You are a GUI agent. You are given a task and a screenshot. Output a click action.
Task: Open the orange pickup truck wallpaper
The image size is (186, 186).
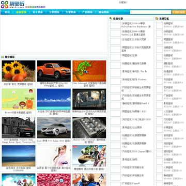pos(54,71)
